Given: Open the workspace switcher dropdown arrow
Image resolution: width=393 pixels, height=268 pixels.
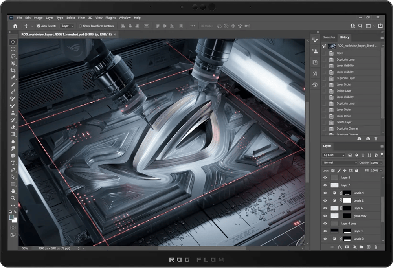Looking at the screenshot, I should pyautogui.click(x=374, y=26).
